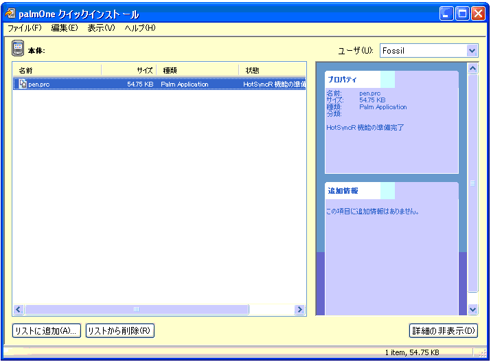Click the リストに追加(A)... button
The height and width of the screenshot is (362, 491).
(47, 330)
